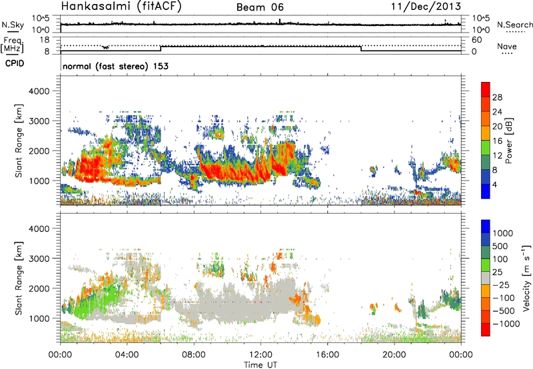The height and width of the screenshot is (369, 533).
Task: Click the 16 label on power colorbar
Action: point(497,141)
